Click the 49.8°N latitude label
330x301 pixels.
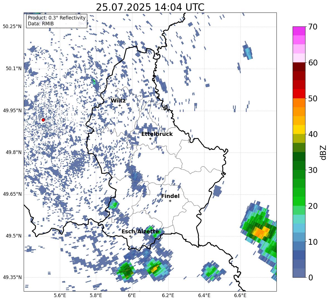14,152
